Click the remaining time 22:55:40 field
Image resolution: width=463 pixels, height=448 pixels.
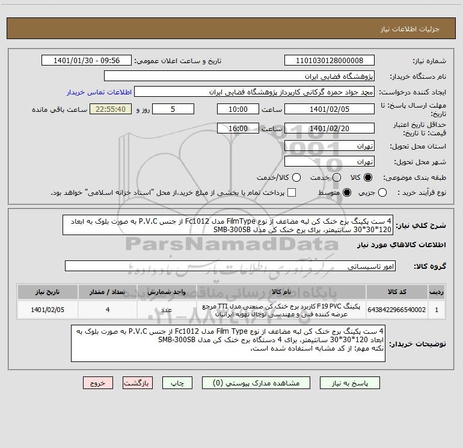coord(111,109)
